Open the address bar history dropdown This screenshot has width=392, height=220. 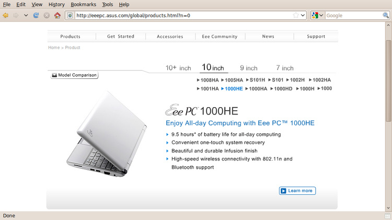(x=303, y=15)
